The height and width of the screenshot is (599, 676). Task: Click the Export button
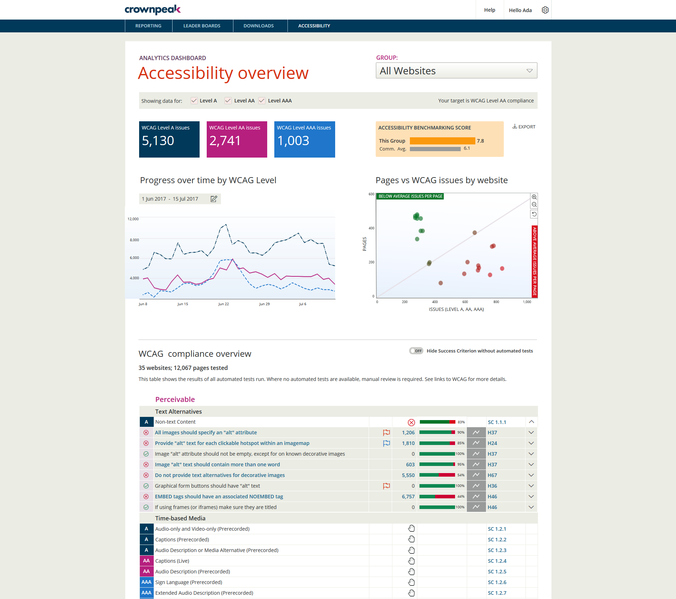coord(524,127)
